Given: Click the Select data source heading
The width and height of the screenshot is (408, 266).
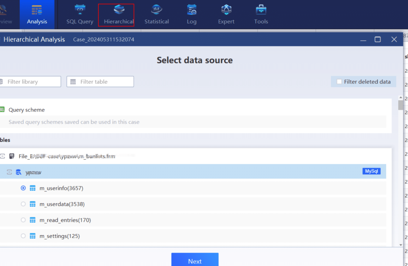Looking at the screenshot, I should [x=195, y=60].
